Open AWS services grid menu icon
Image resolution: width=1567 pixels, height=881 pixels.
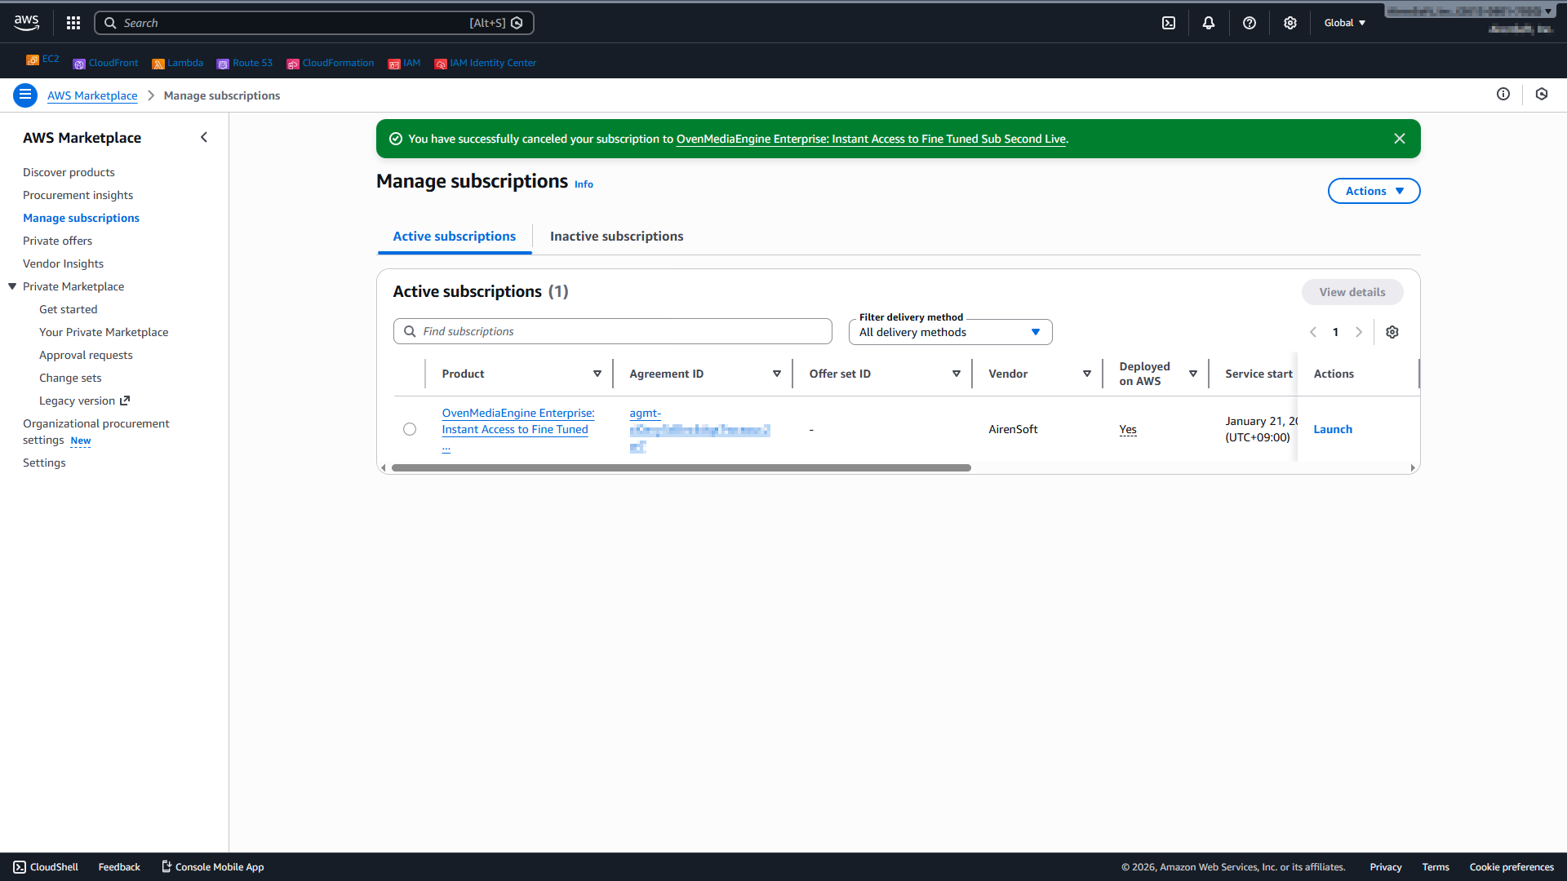[73, 23]
